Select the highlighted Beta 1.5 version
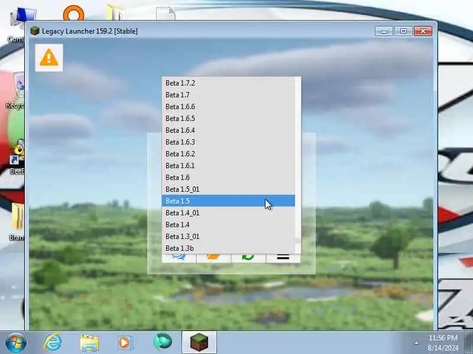473x354 pixels. (228, 201)
